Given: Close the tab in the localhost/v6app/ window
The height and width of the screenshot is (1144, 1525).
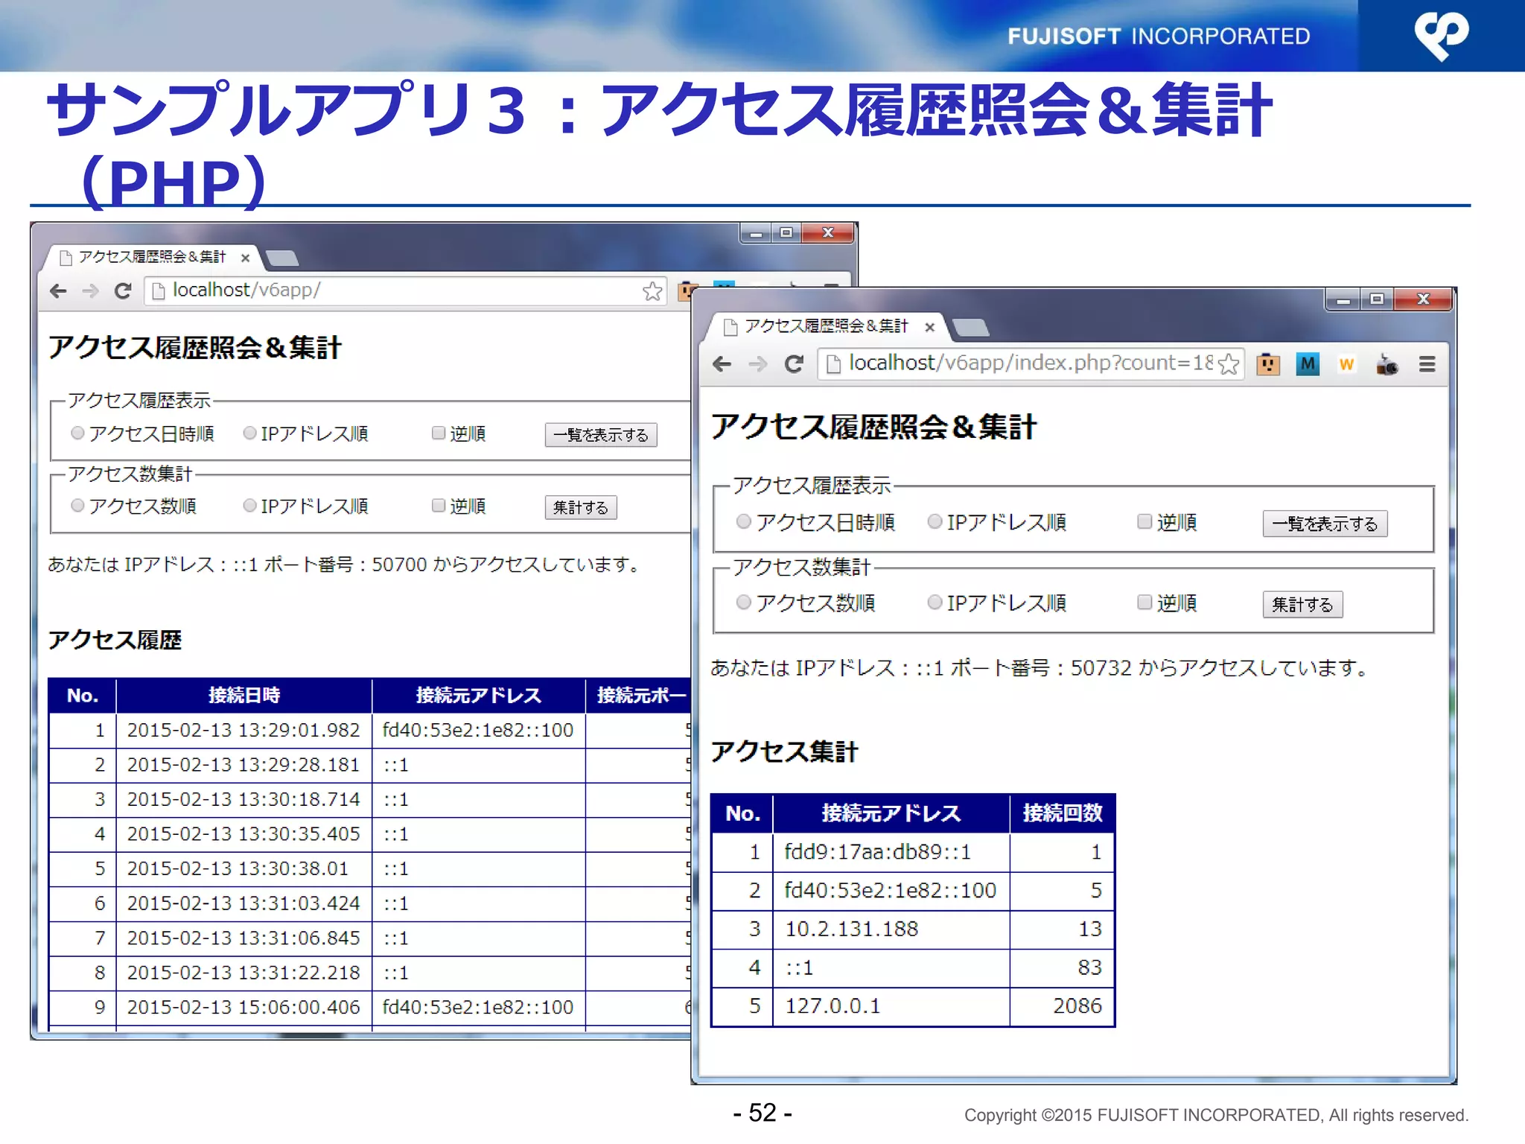Looking at the screenshot, I should coord(245,258).
